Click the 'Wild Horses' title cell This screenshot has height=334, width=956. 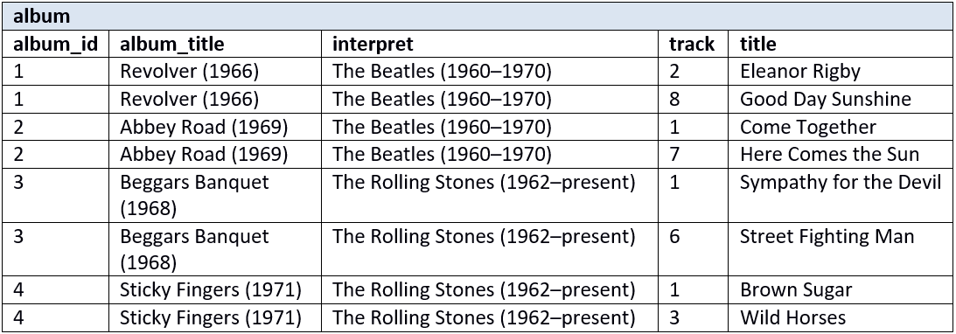click(x=841, y=317)
